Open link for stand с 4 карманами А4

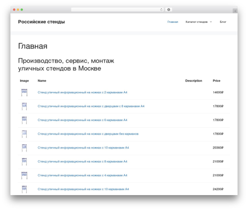[x=82, y=175]
